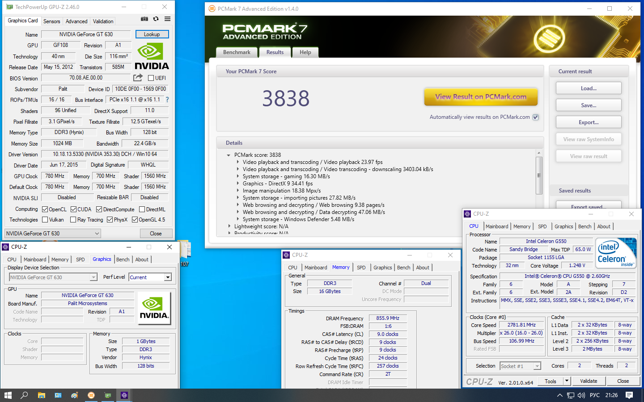Screen dimensions: 644x402
Task: Toggle the DirectCompute checkbox
Action: click(x=99, y=209)
